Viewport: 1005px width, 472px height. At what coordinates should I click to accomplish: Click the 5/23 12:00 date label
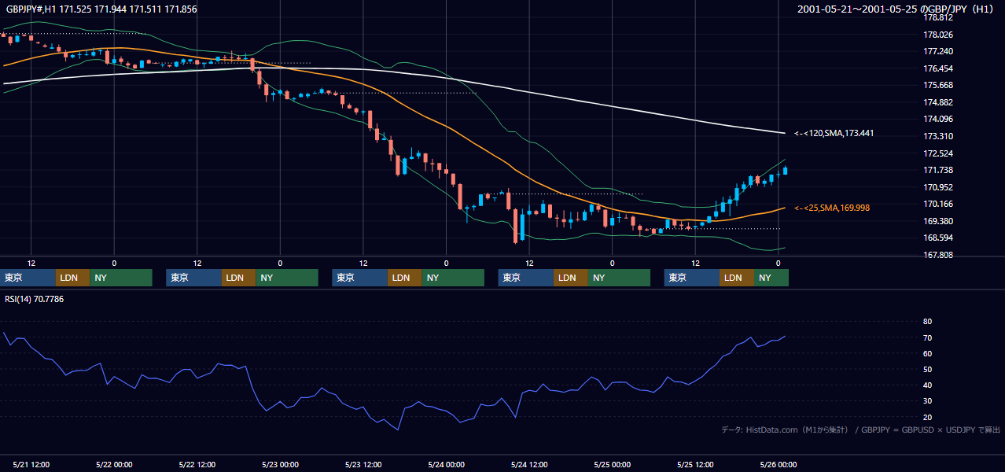pos(363,464)
